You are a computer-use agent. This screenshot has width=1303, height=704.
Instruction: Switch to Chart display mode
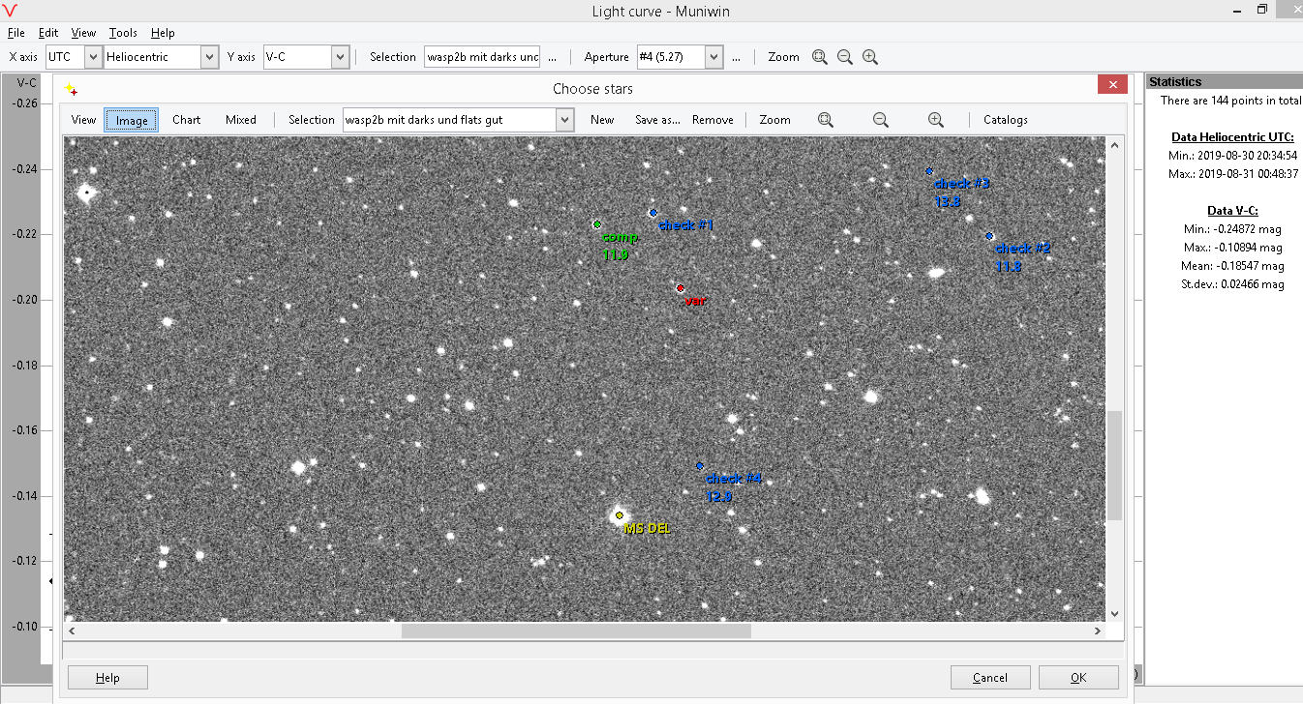(186, 120)
